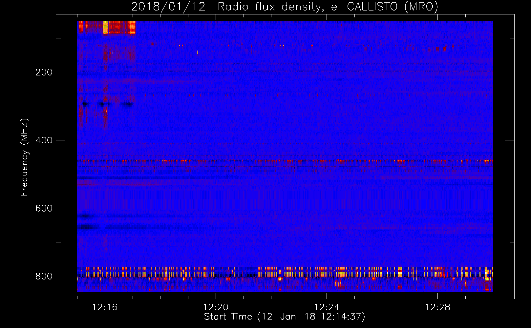Viewport: 531px width, 328px height.
Task: Click the 12:24 time tick label
Action: (327, 307)
